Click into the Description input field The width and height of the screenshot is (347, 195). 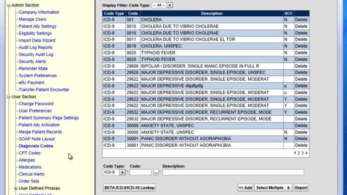[233, 172]
